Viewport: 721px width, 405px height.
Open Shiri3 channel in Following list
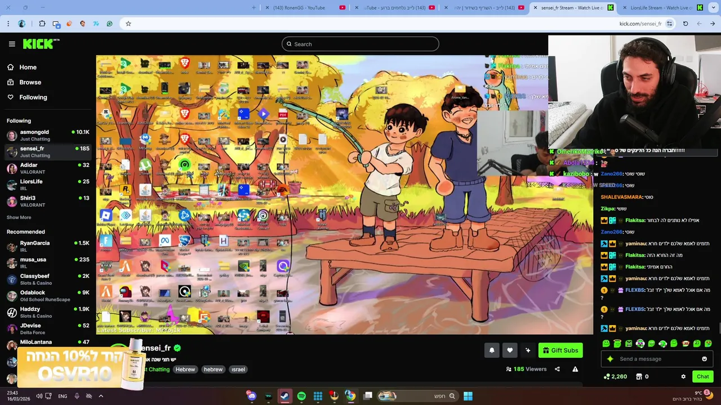[48, 201]
